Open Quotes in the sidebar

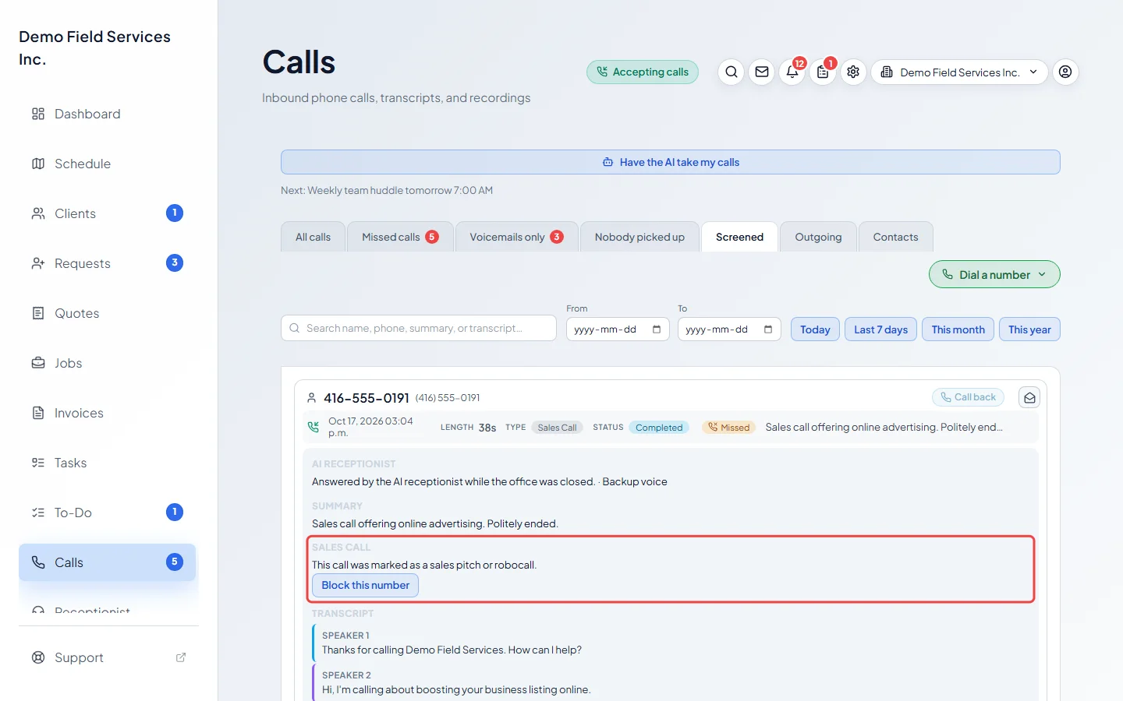tap(107, 313)
